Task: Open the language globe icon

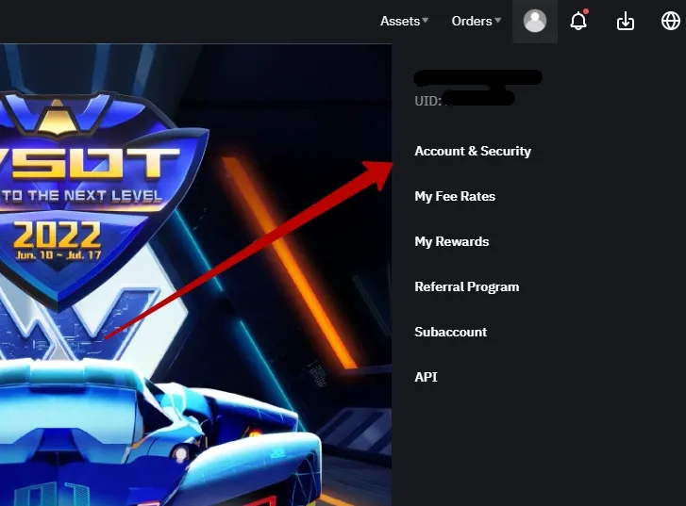Action: tap(670, 21)
